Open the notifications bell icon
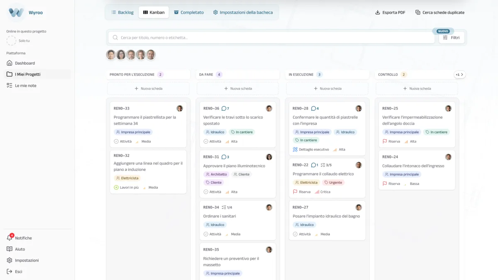The image size is (498, 280). tap(10, 238)
